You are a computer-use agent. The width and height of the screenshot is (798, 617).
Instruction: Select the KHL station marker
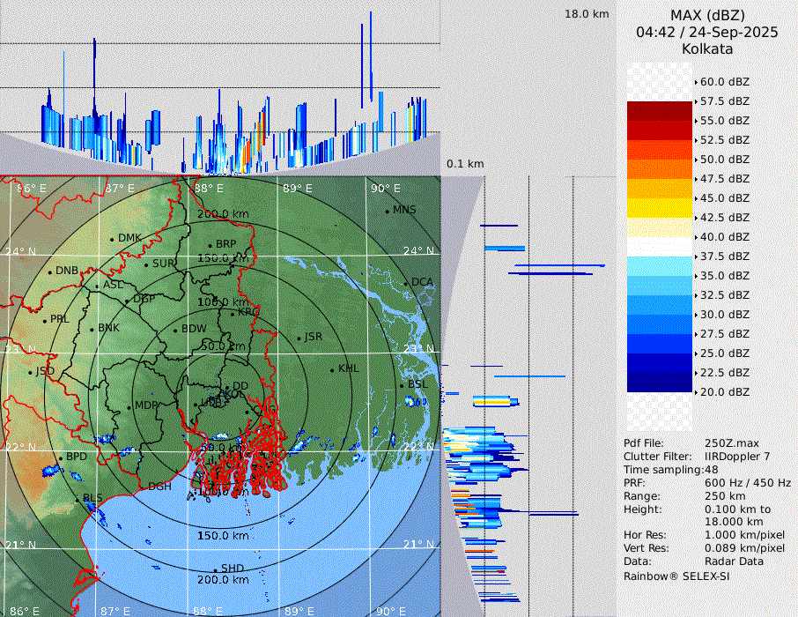pyautogui.click(x=332, y=369)
